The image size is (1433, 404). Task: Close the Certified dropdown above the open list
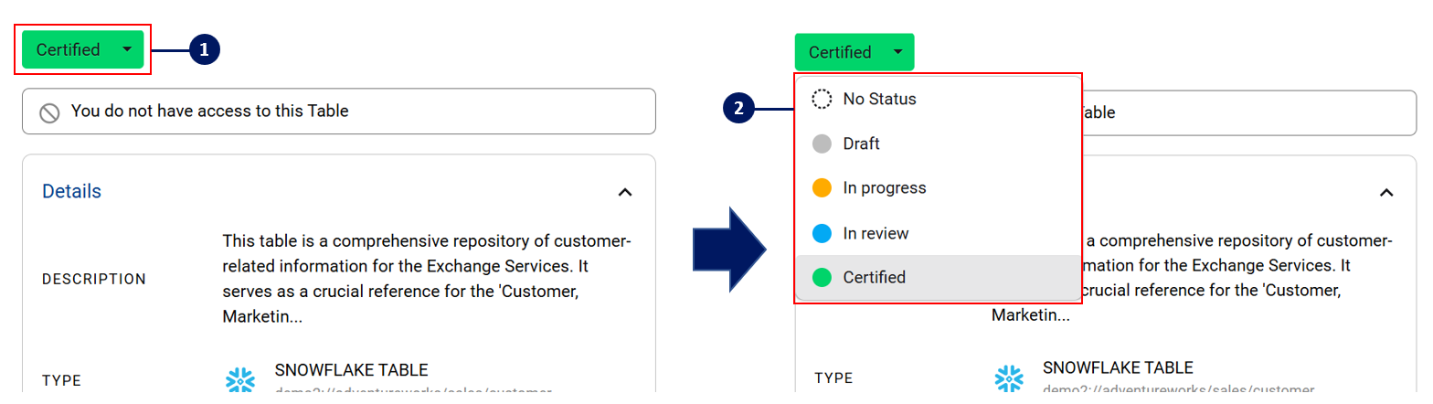tap(854, 52)
